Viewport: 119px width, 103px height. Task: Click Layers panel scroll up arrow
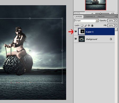[x=116, y=29]
